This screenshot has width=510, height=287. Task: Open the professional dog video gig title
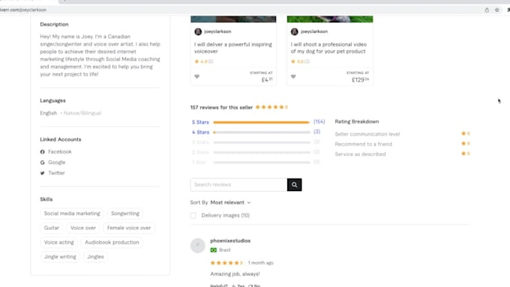click(328, 48)
